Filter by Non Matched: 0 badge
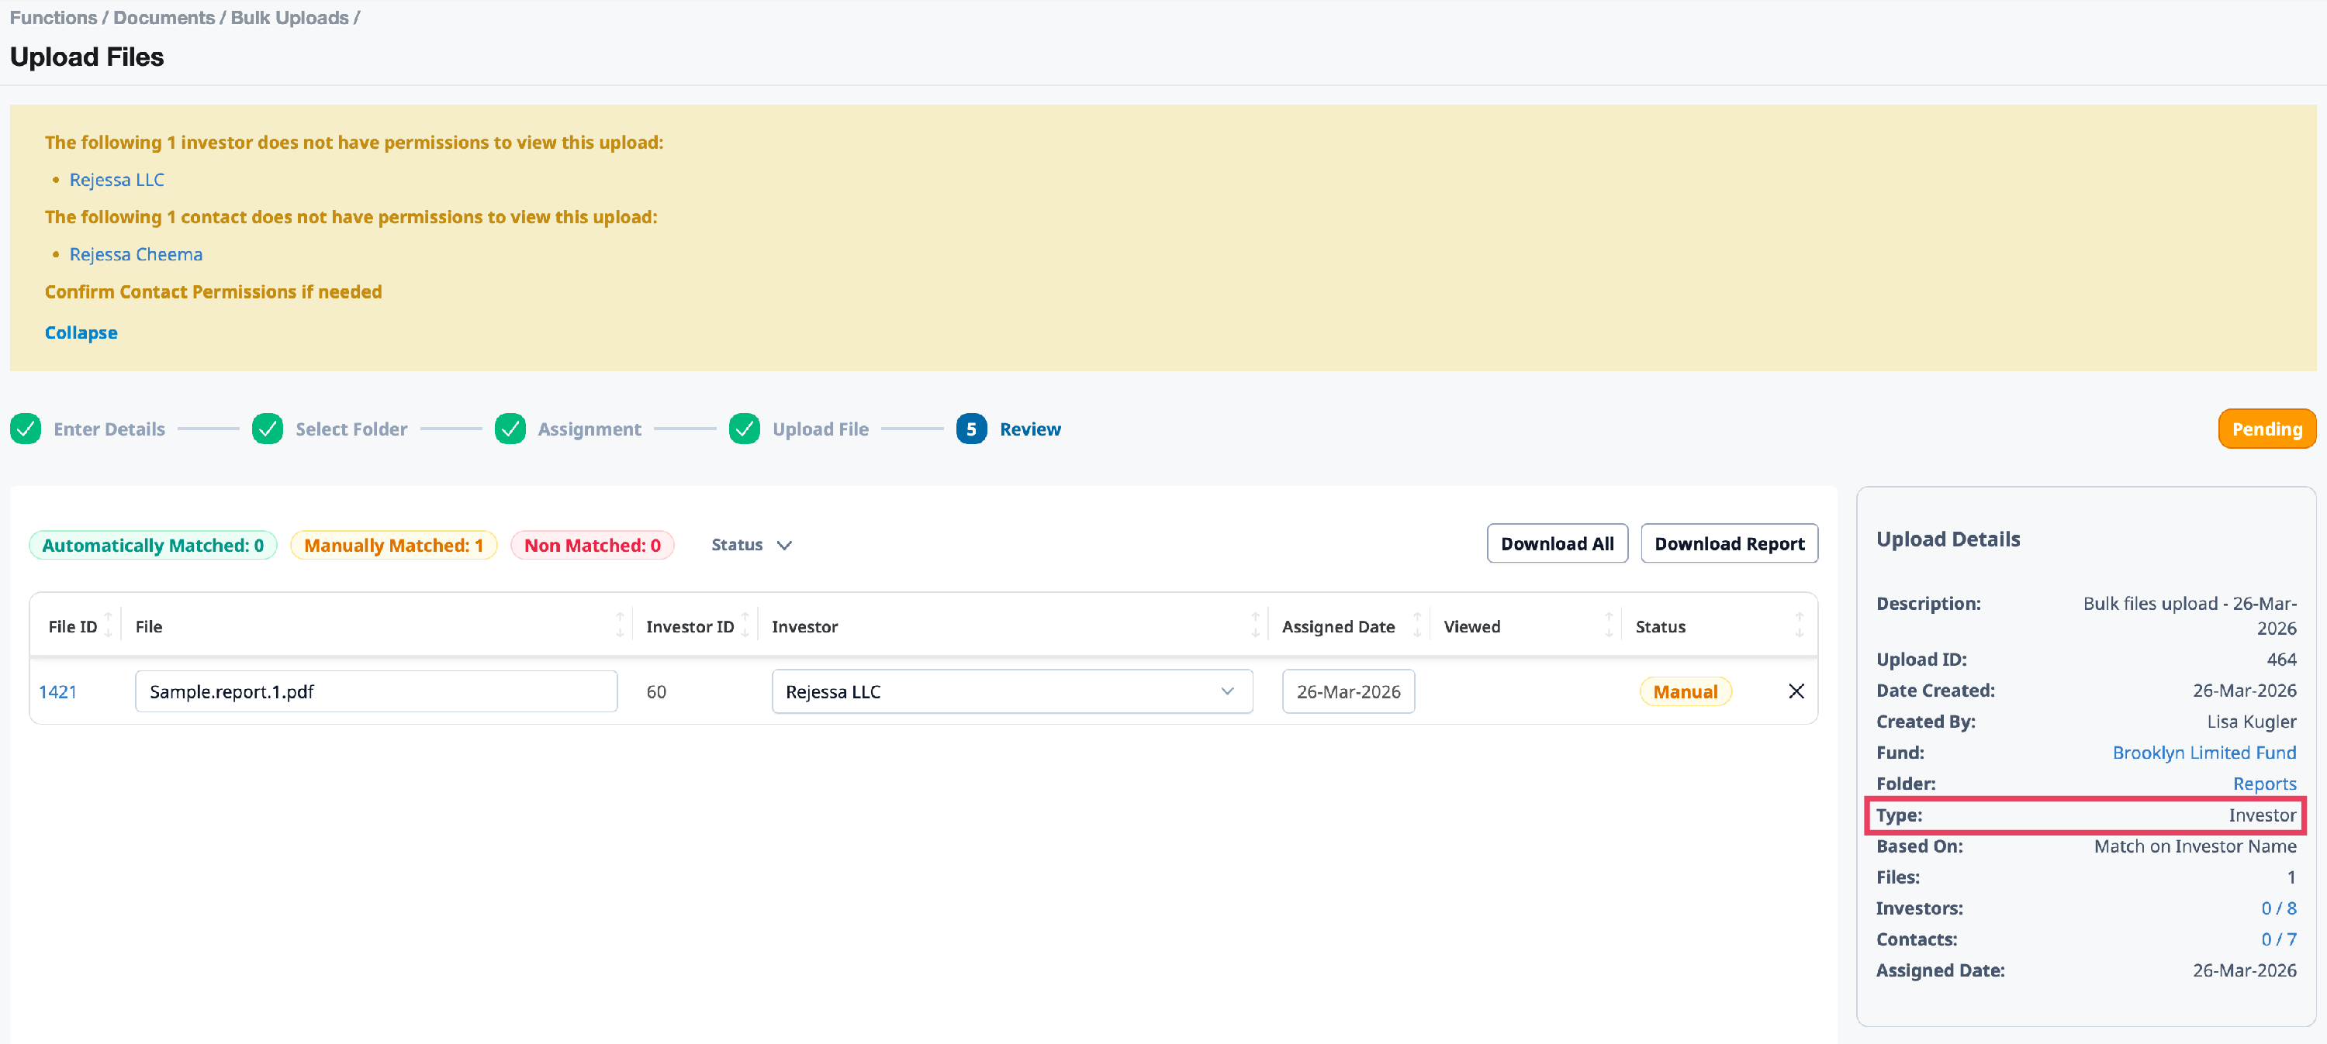 click(592, 545)
